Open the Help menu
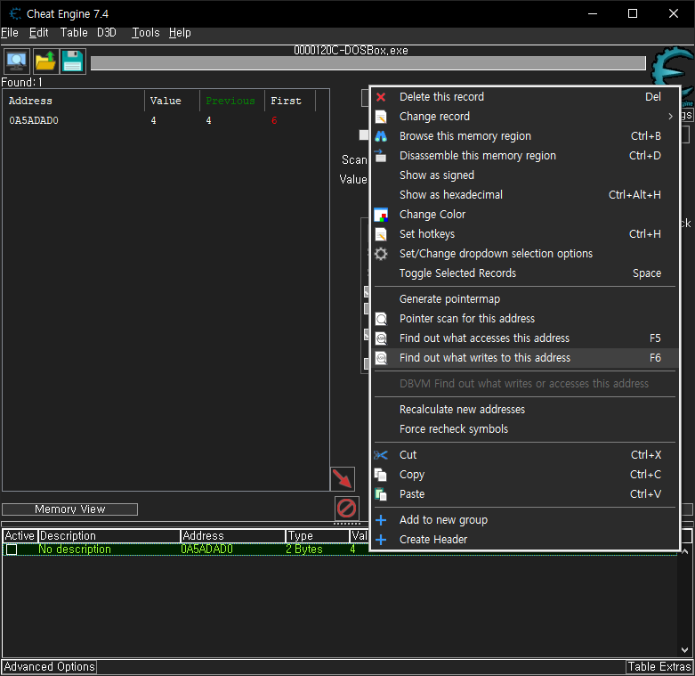695x676 pixels. coord(180,33)
